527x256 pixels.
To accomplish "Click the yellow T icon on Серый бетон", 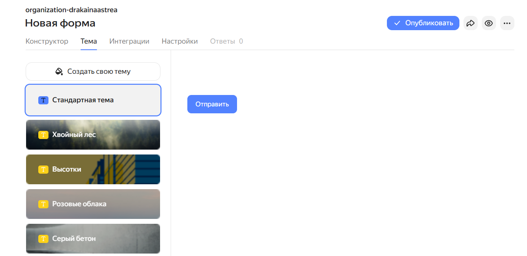I will point(43,239).
